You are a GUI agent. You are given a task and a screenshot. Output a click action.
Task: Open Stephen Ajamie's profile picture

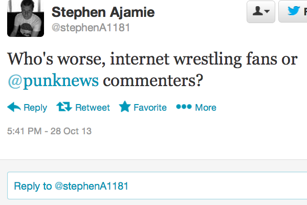(x=25, y=18)
